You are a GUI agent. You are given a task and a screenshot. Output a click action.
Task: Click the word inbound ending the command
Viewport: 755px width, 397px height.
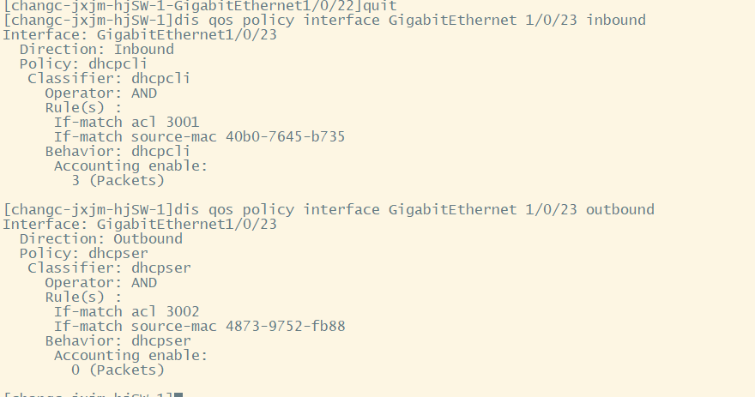point(615,20)
